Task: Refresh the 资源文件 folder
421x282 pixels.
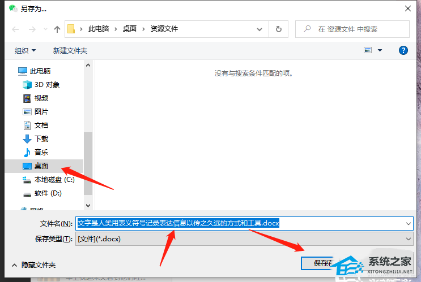Action: point(279,29)
